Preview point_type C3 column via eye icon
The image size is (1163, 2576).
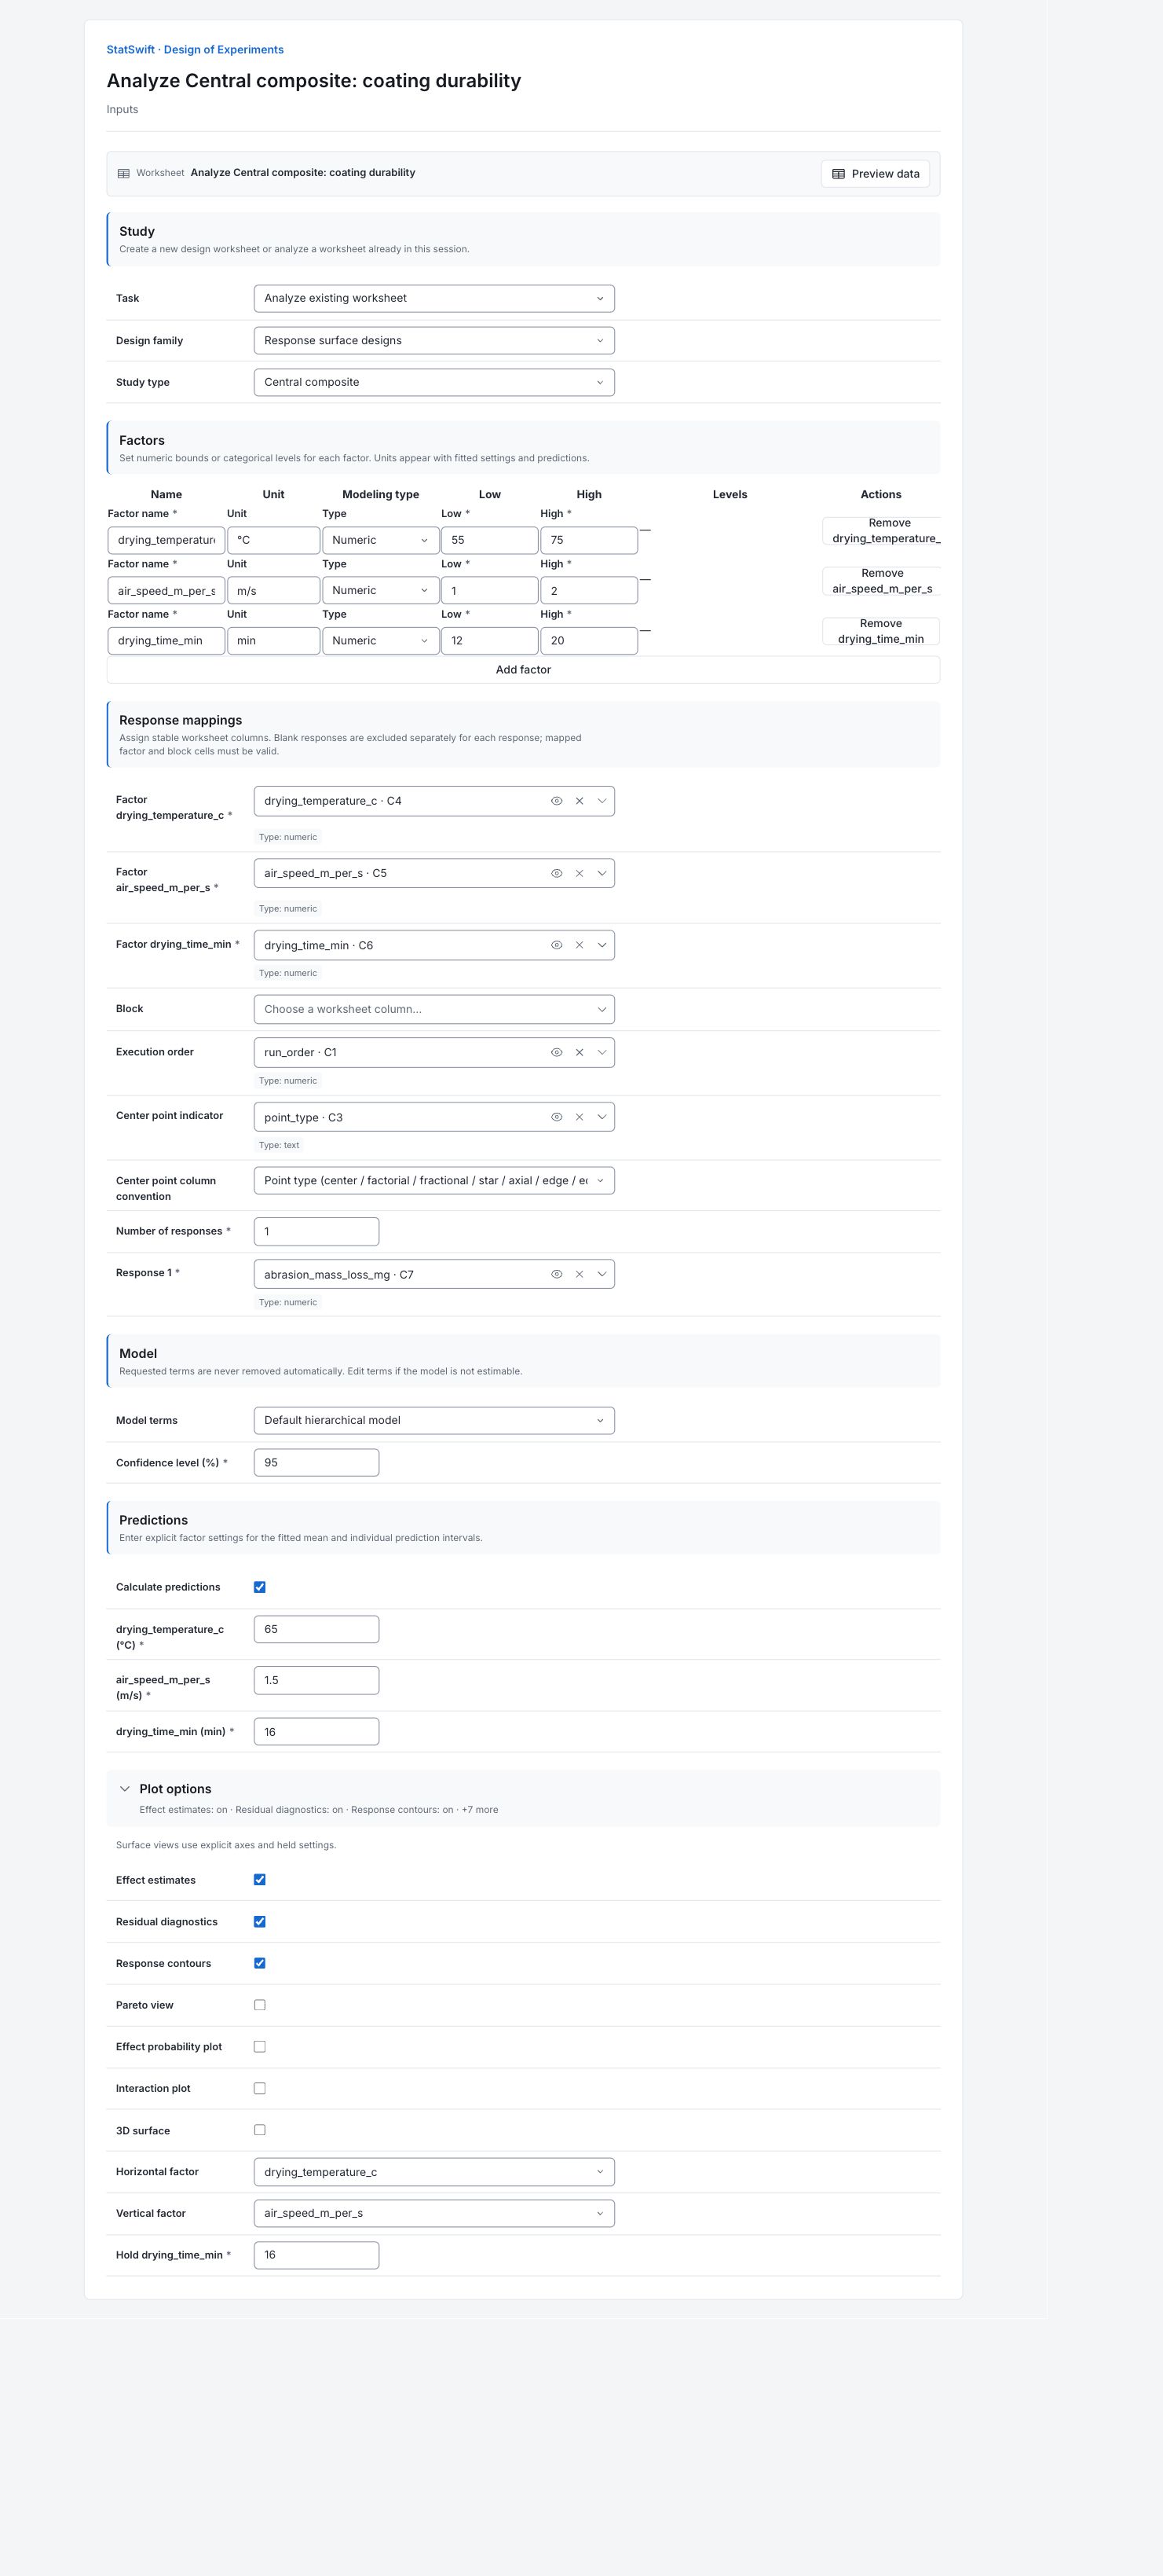click(x=557, y=1117)
